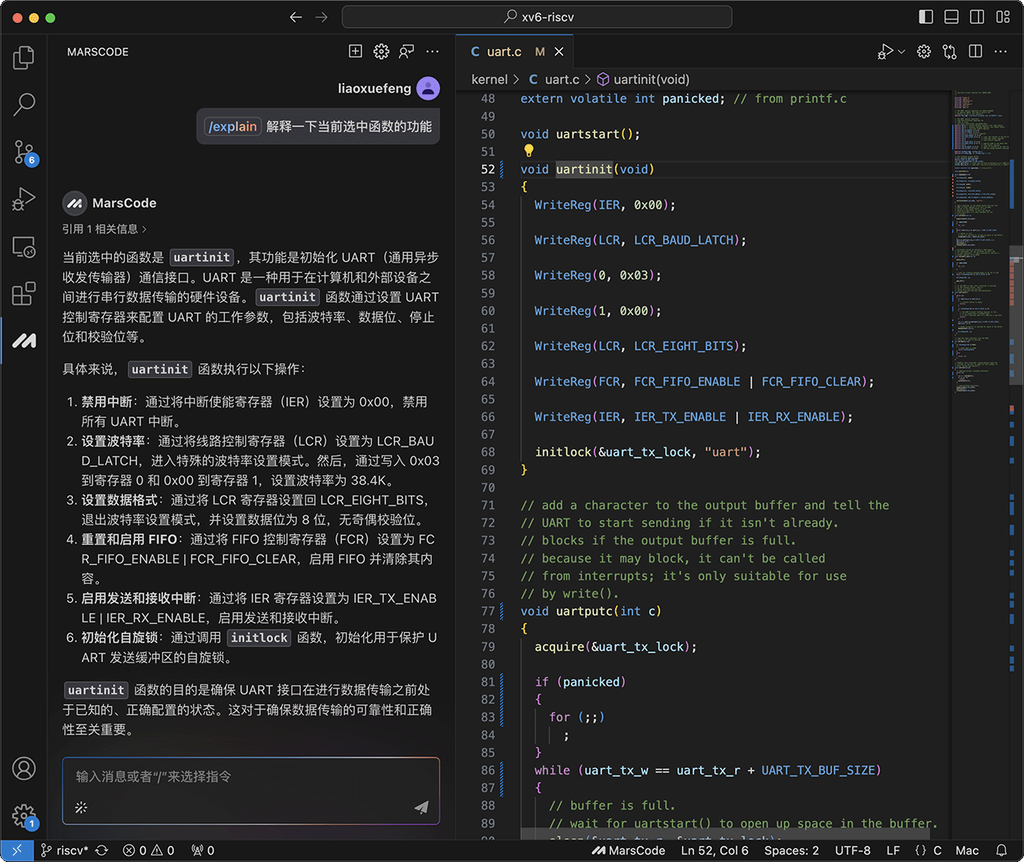Open notifications bell
This screenshot has height=862, width=1024.
(1002, 851)
